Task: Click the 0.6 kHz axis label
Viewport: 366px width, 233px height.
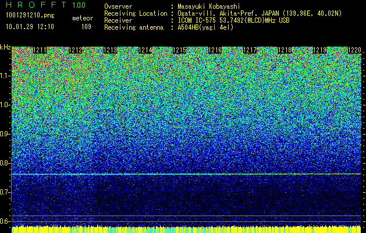Action: (x=5, y=221)
